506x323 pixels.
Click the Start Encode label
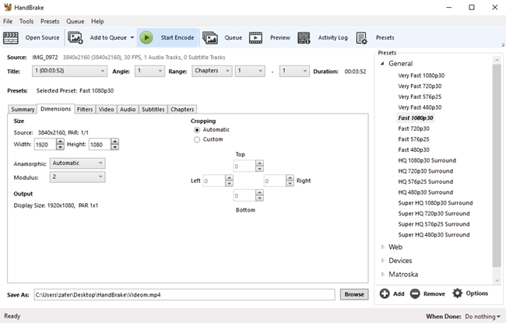coord(177,37)
